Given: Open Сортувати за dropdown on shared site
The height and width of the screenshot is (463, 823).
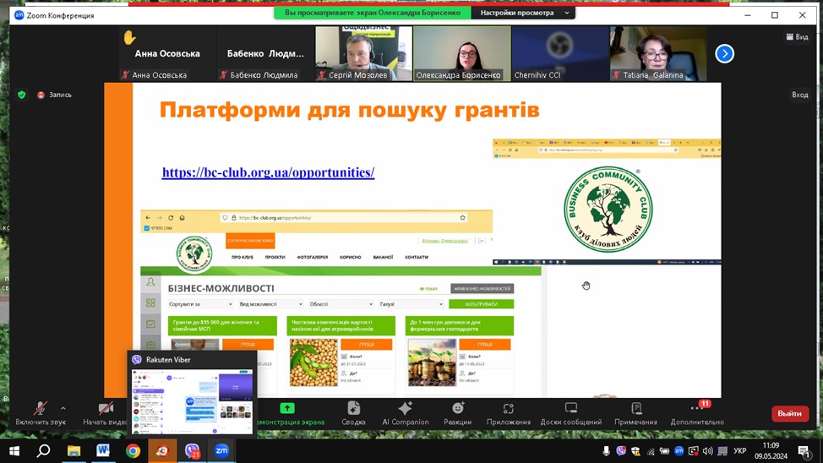Looking at the screenshot, I should point(200,304).
